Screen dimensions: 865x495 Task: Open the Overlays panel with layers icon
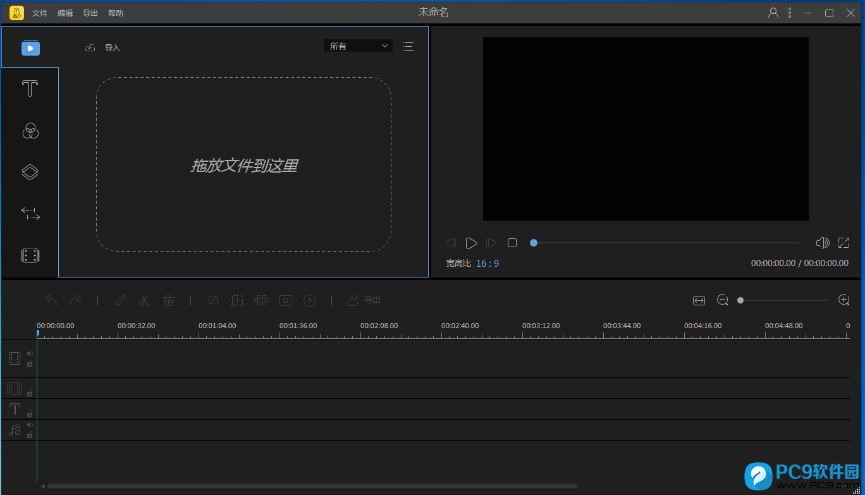pyautogui.click(x=30, y=172)
